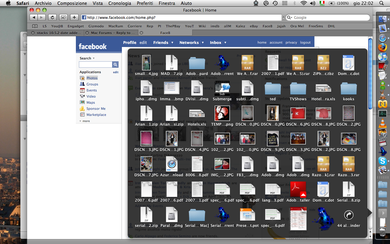Open Adob...taller Adobe installer icon
This screenshot has height=244, width=390.
298,190
